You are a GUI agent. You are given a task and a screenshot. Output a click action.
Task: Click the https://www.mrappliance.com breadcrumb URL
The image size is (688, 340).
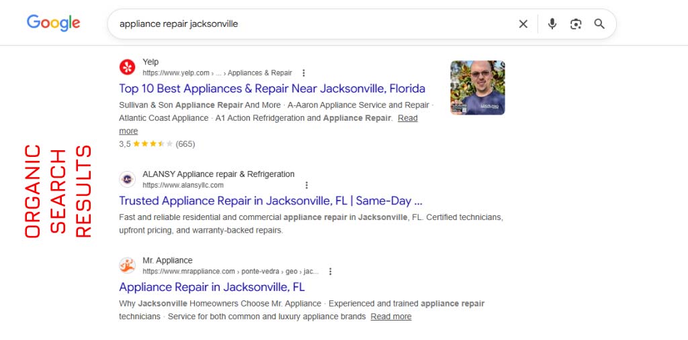click(x=231, y=271)
